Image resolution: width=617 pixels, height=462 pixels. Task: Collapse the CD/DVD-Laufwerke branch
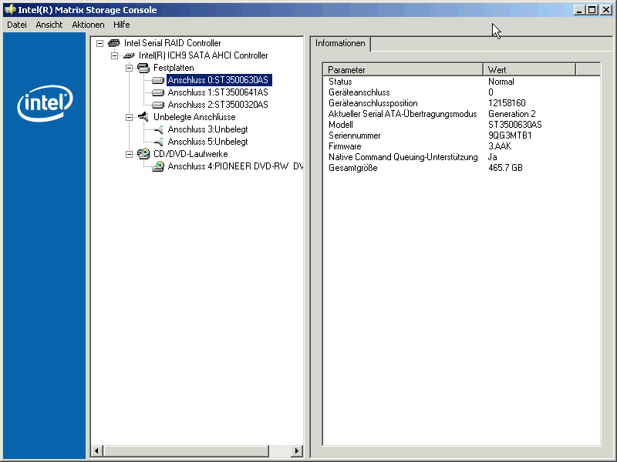tap(129, 154)
